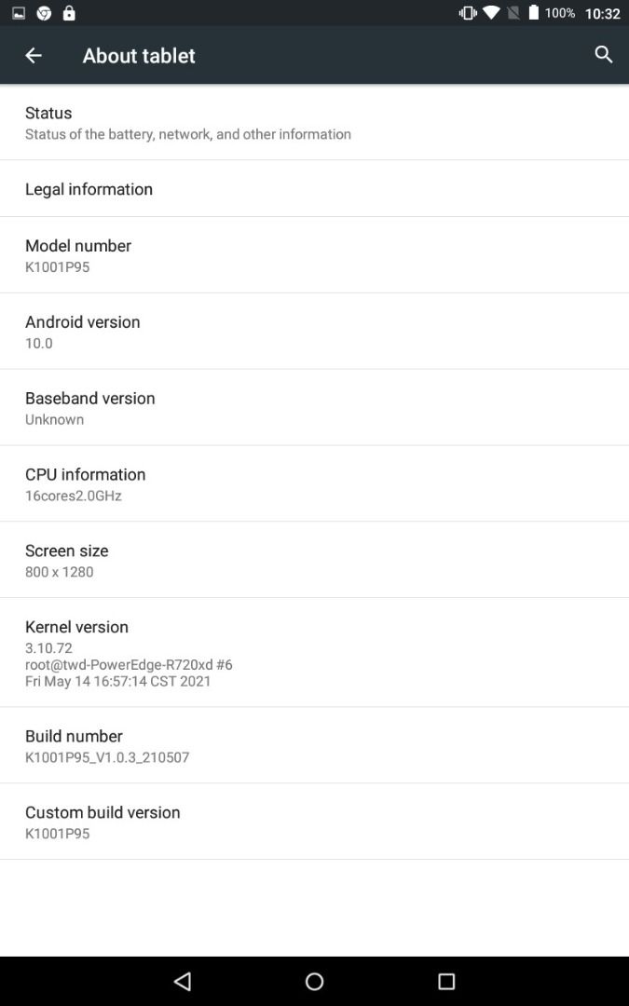This screenshot has width=629, height=1006.
Task: Select the Kernel version row
Action: 315,652
